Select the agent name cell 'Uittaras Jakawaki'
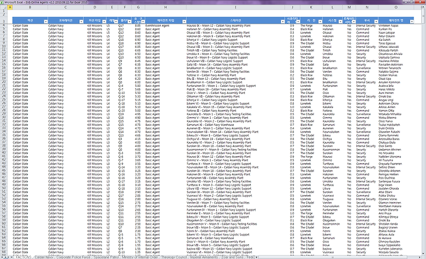The image size is (426, 259). tap(396, 47)
